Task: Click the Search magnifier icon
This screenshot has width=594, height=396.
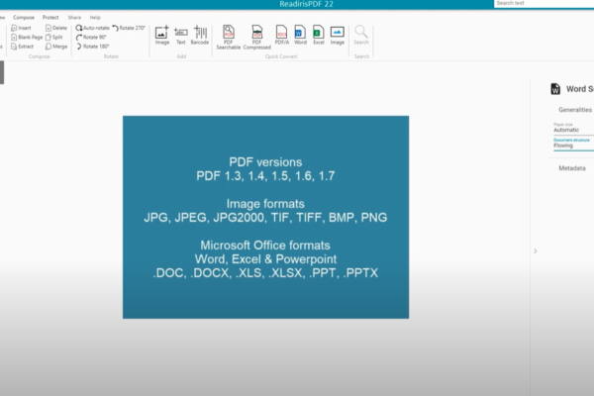Action: click(361, 35)
